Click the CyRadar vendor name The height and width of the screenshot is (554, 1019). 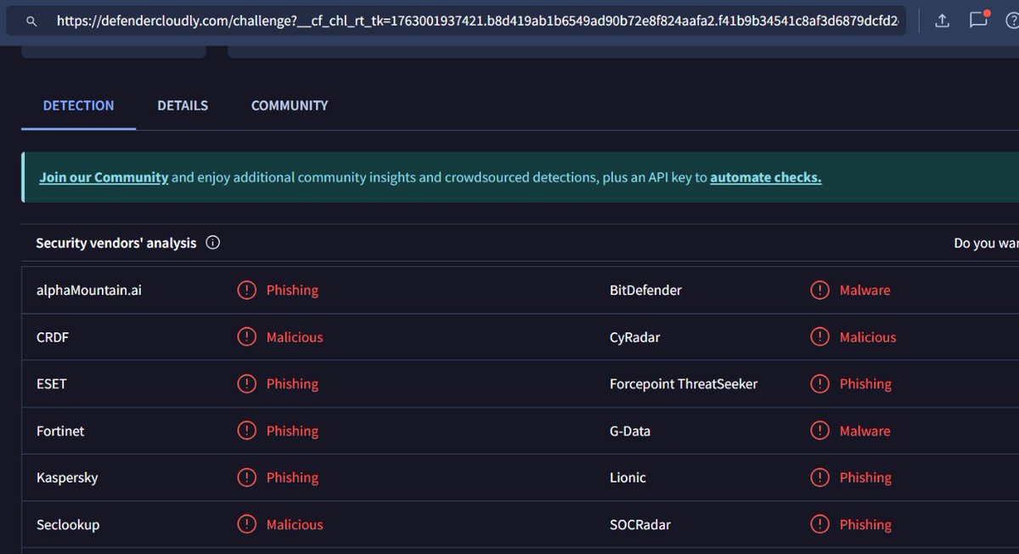point(634,337)
